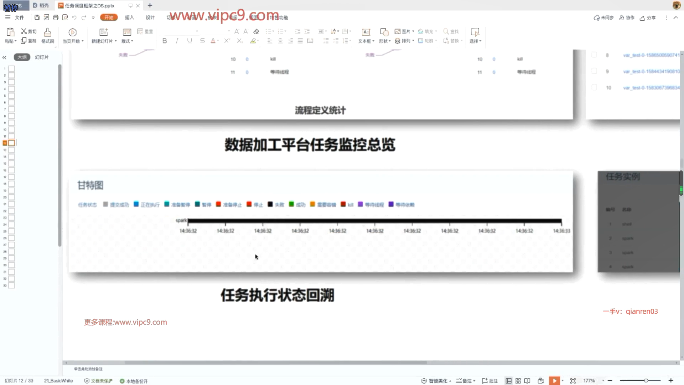Toggle normal view in status bar
Image resolution: width=684 pixels, height=385 pixels.
click(x=509, y=381)
